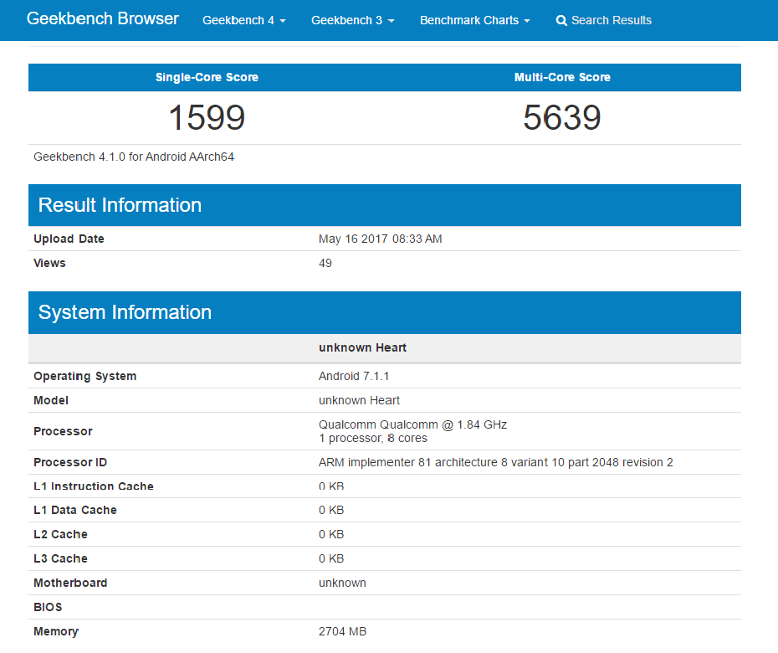This screenshot has height=653, width=778.
Task: Select the Motherboard value unknown
Action: [342, 584]
